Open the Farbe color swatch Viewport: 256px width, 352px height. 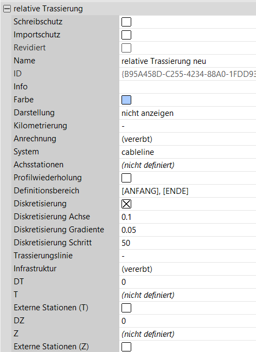coord(126,100)
